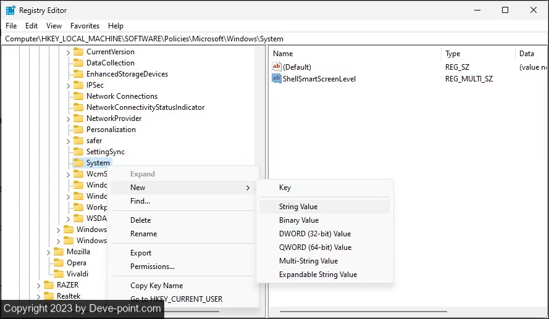
Task: Expand the NetworkProvider key
Action: [69, 119]
